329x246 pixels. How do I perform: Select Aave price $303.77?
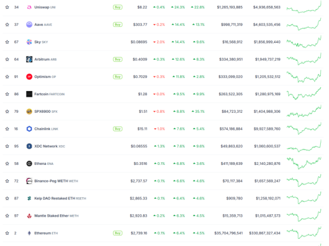coord(140,25)
